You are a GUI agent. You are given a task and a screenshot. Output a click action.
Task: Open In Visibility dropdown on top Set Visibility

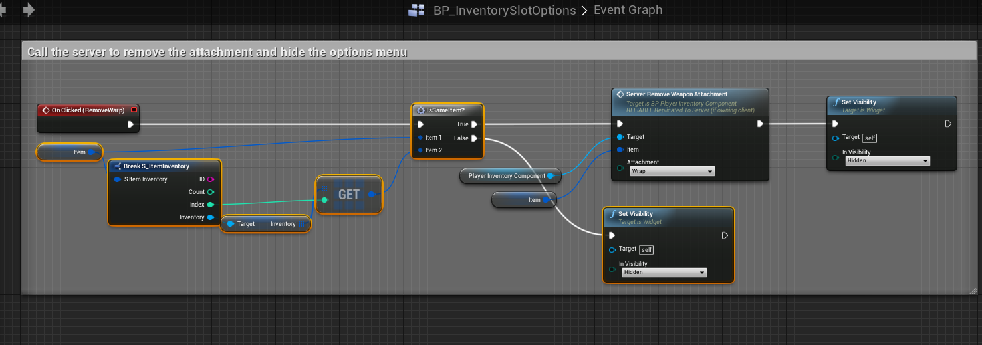click(x=886, y=161)
